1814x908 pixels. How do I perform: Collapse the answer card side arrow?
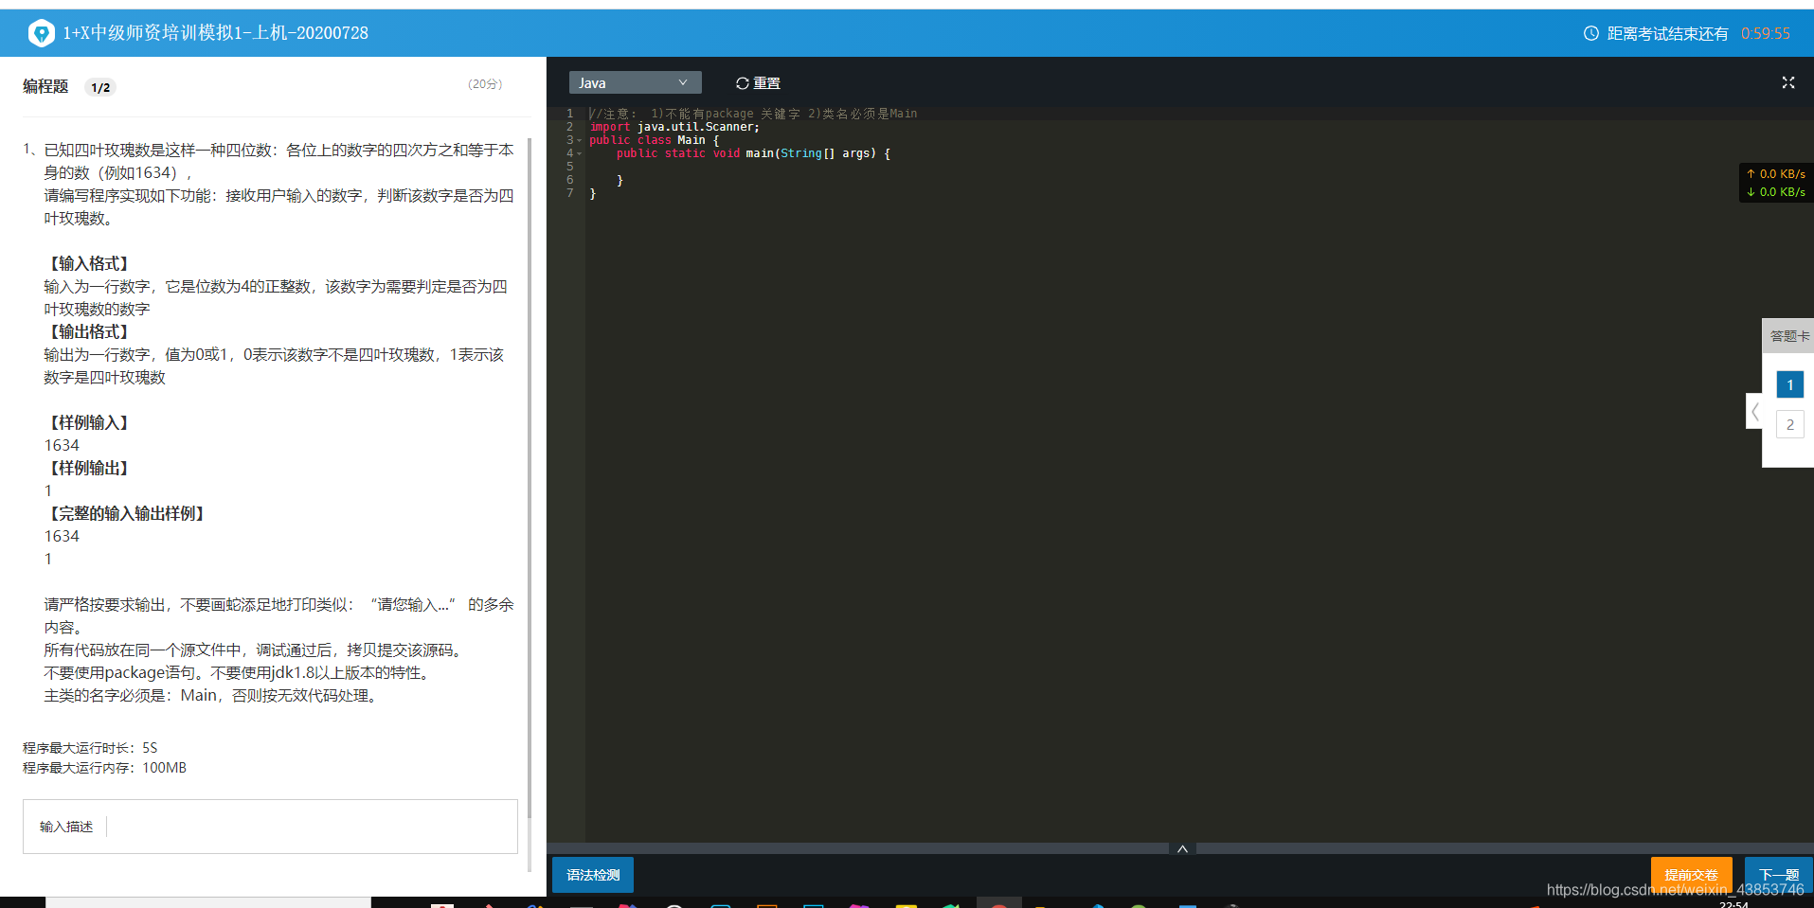coord(1754,411)
